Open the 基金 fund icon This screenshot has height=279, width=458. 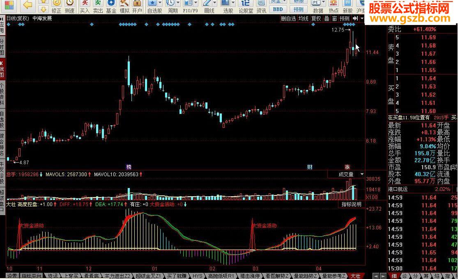(x=111, y=7)
